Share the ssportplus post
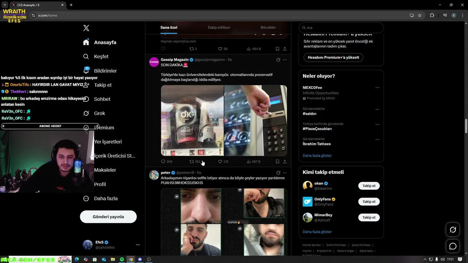The image size is (468, 263). click(285, 49)
